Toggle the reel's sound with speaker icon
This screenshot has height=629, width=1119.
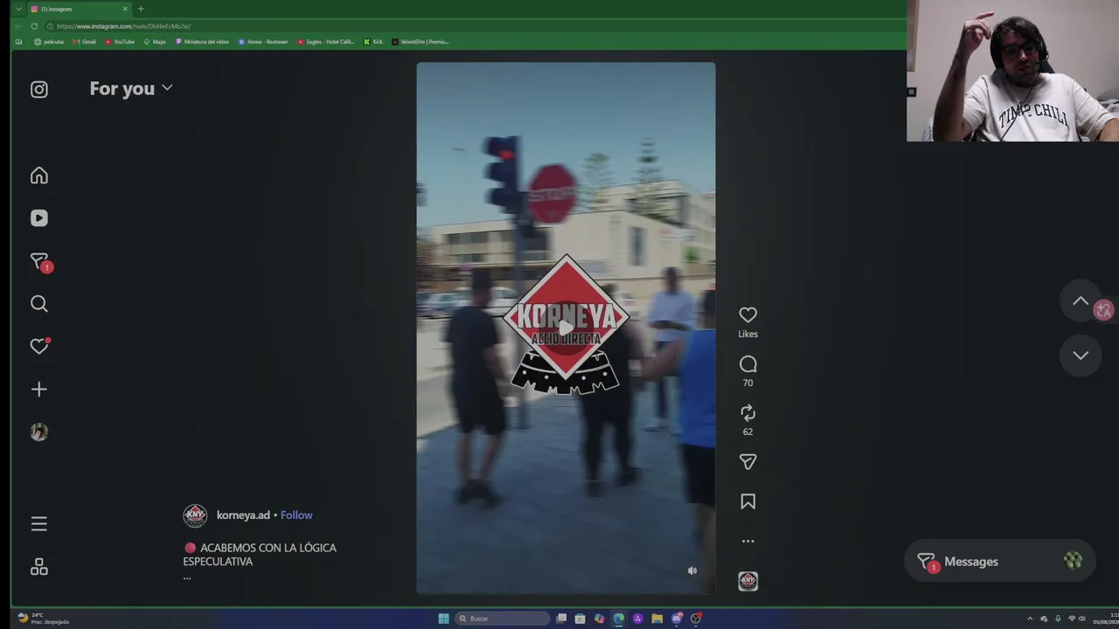692,570
